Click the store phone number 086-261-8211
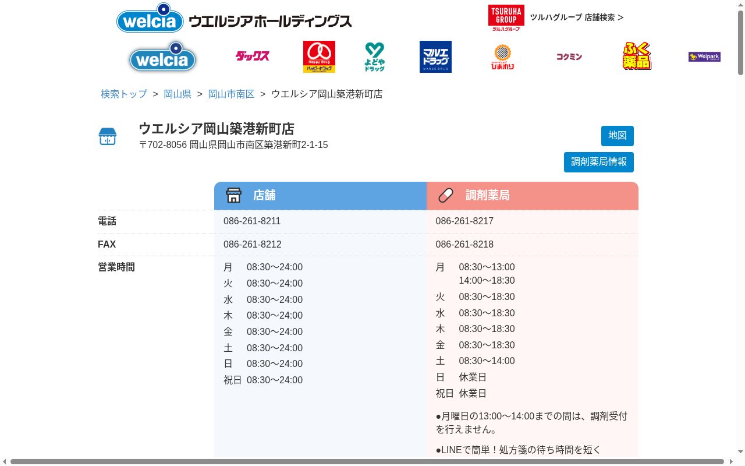The width and height of the screenshot is (745, 466). [x=252, y=221]
